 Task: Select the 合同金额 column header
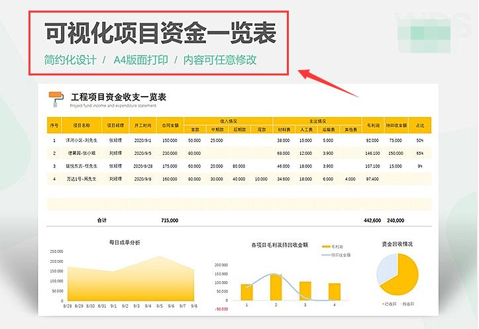coord(170,125)
